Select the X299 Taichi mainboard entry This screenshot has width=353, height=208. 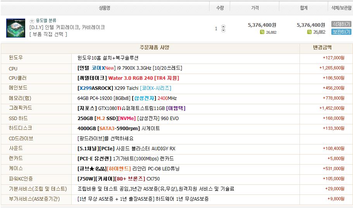click(x=124, y=88)
